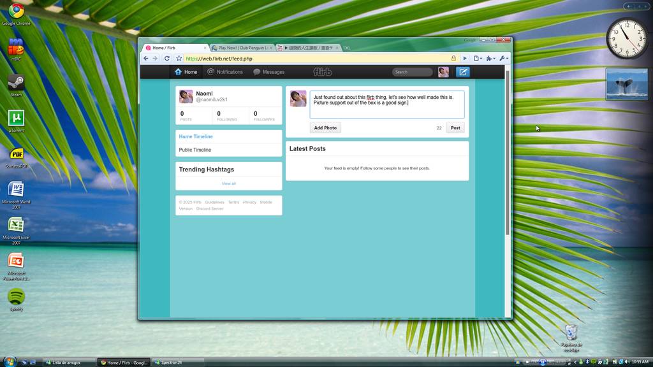Click the go arrow beside address bar
The image size is (653, 367).
click(465, 59)
